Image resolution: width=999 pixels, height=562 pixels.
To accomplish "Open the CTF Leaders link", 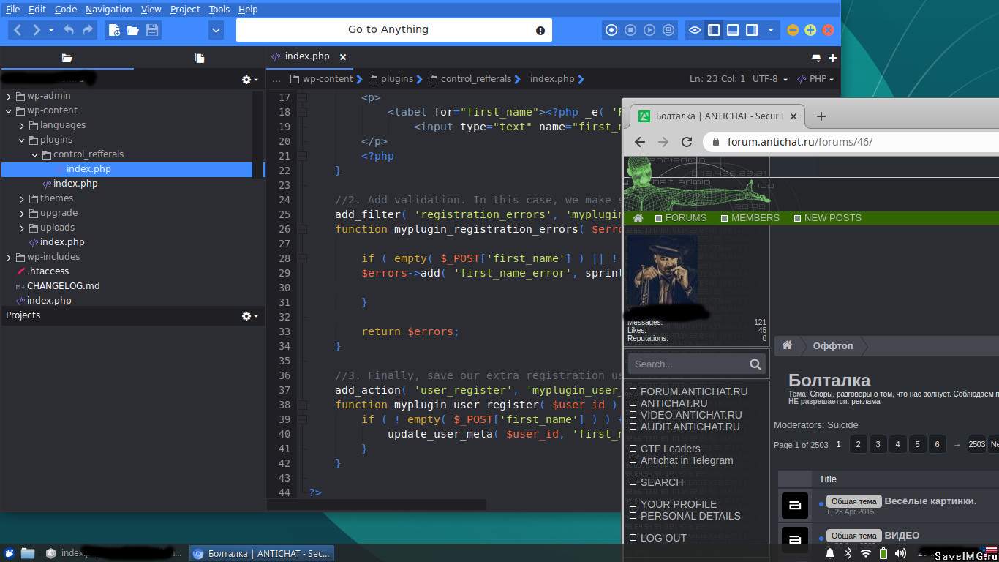I will click(670, 449).
